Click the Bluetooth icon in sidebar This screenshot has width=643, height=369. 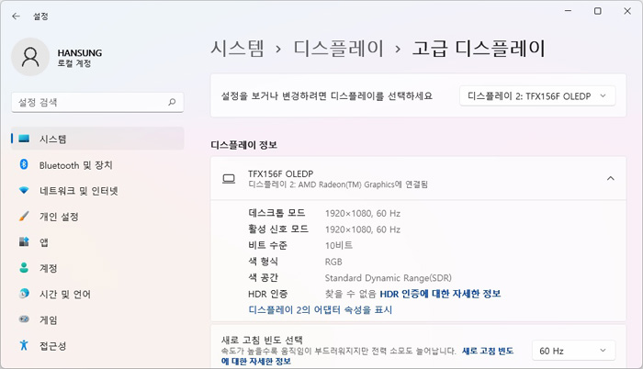[x=24, y=164]
